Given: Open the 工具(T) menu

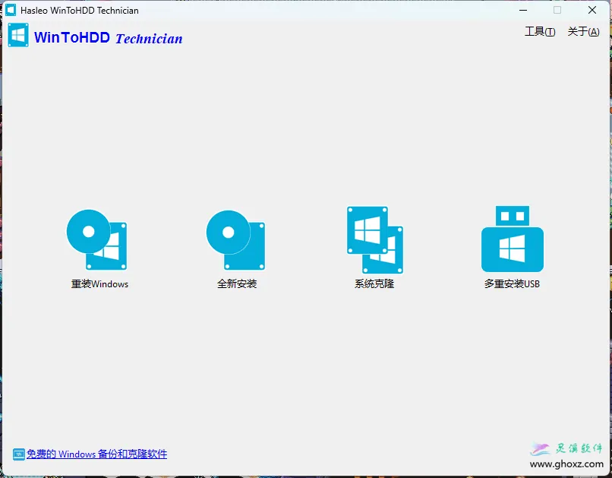Looking at the screenshot, I should point(539,33).
